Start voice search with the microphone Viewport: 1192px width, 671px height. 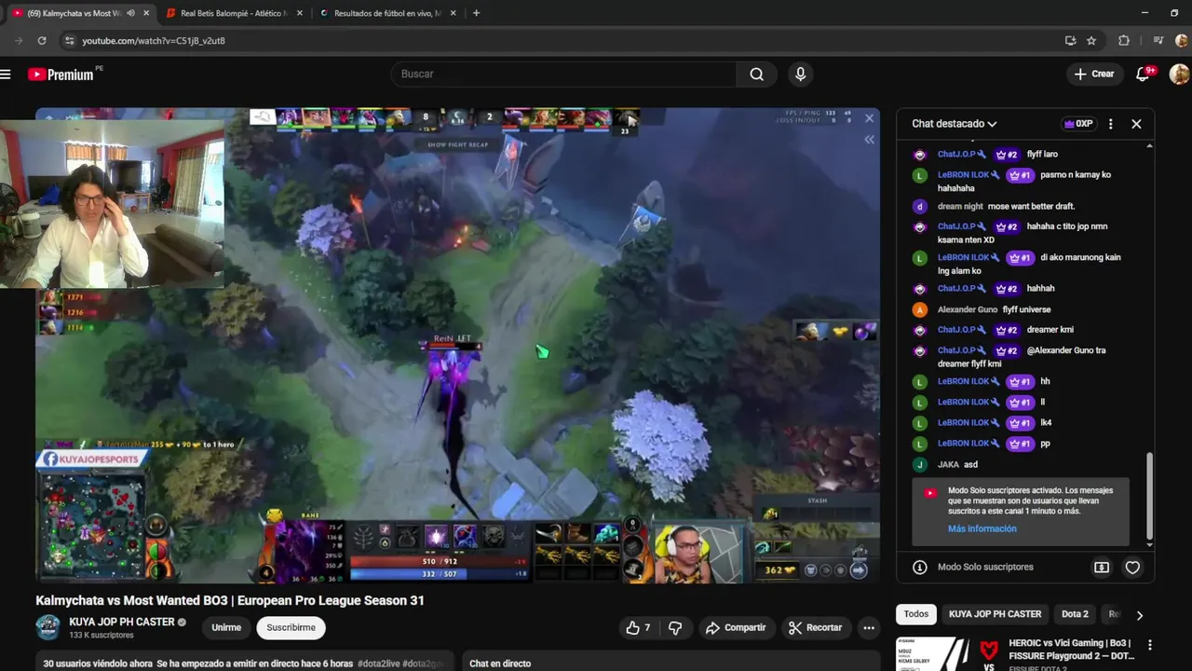pyautogui.click(x=800, y=74)
